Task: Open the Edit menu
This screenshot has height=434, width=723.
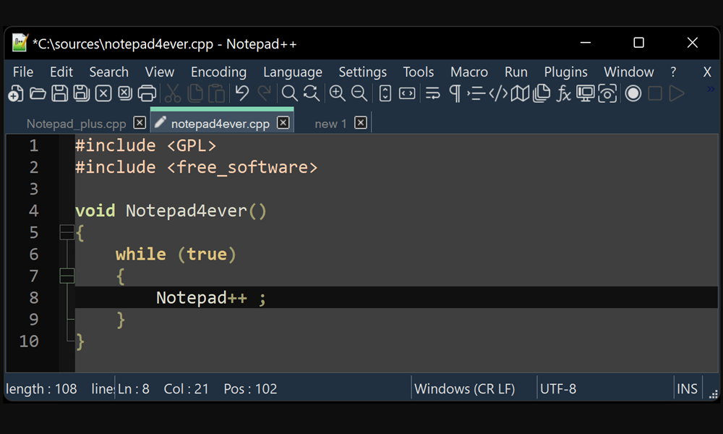Action: pos(61,72)
